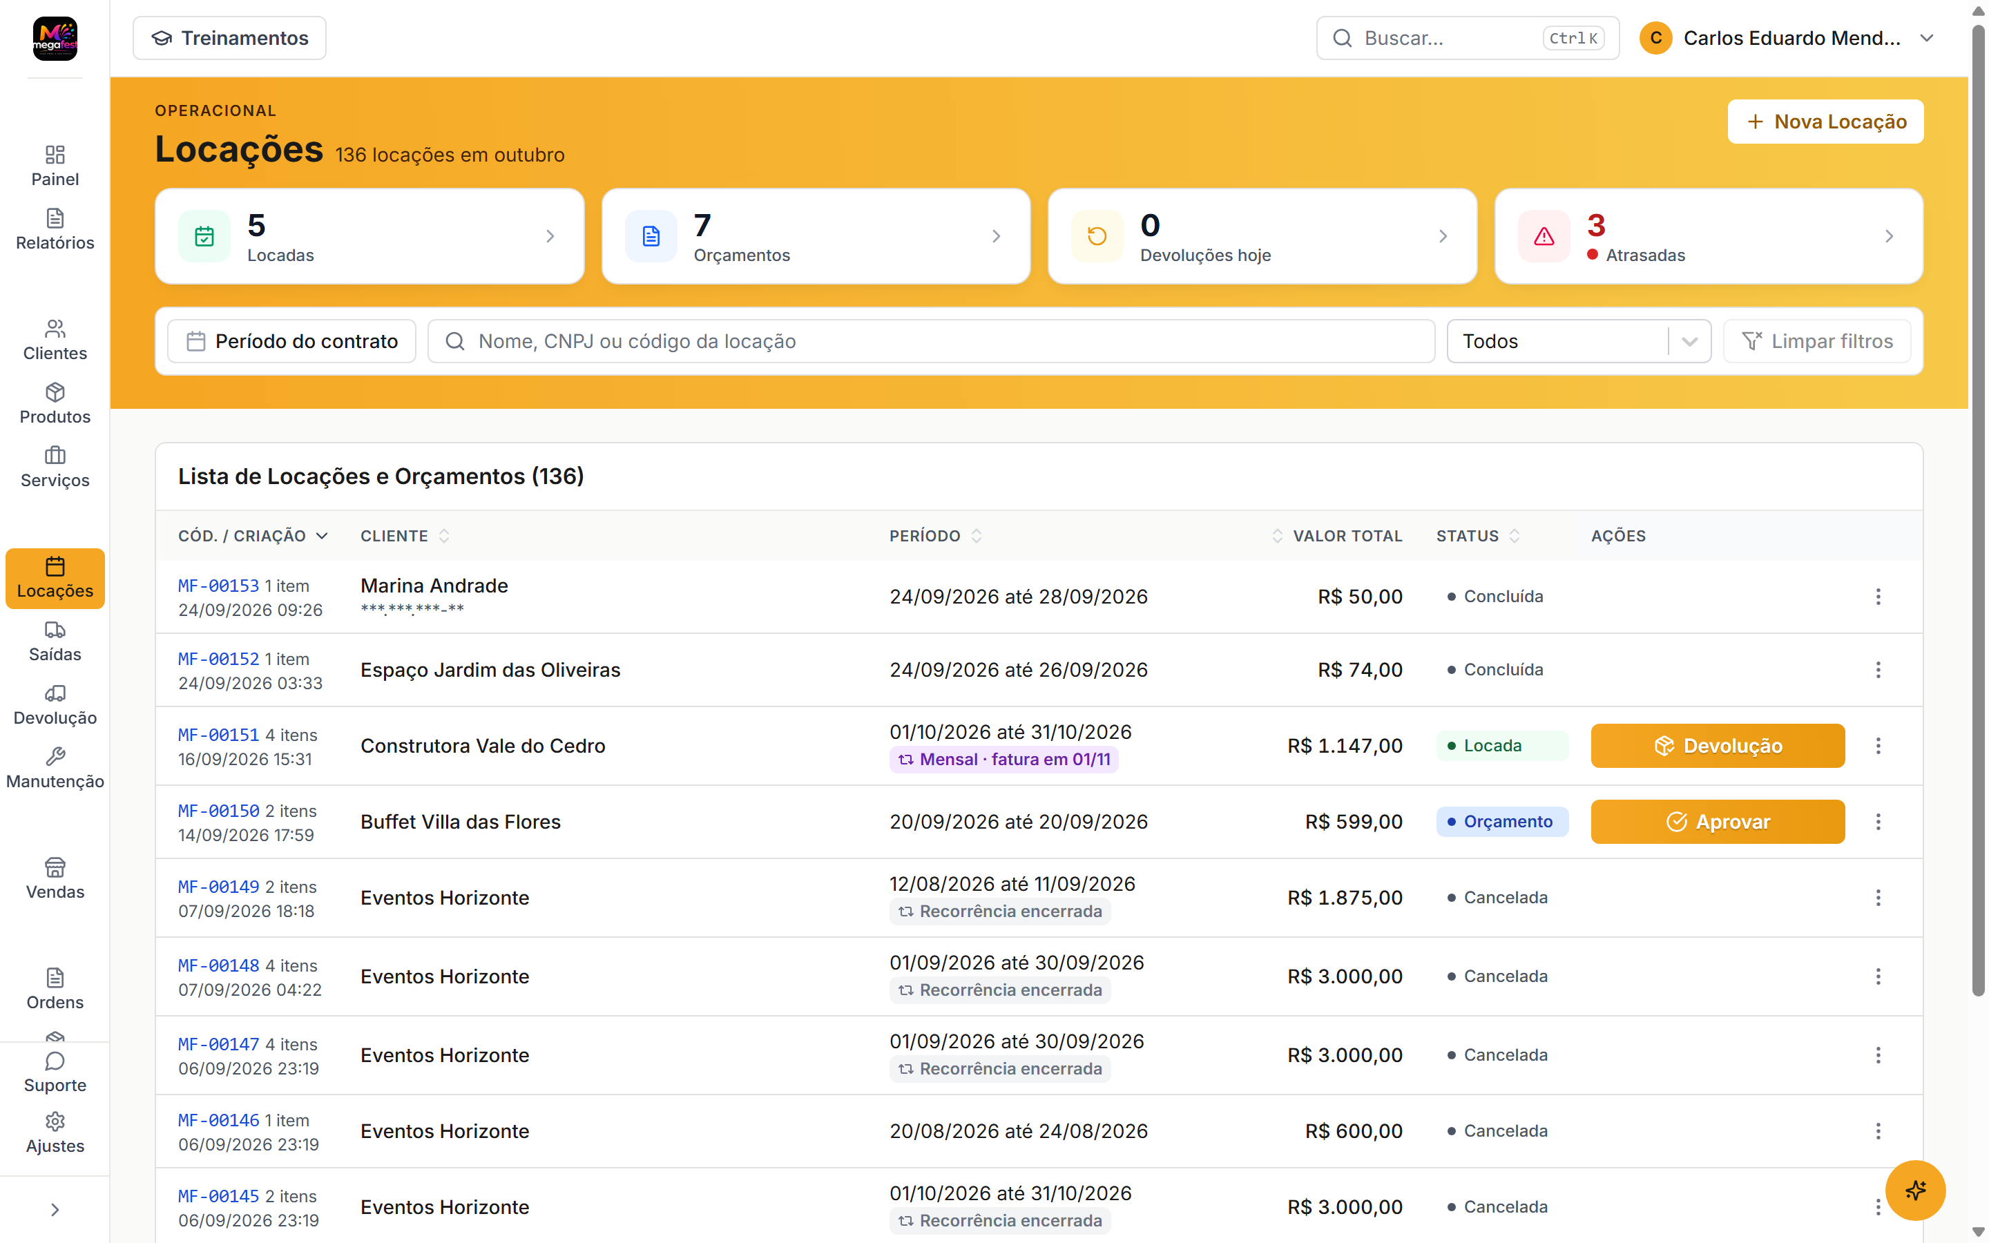This screenshot has height=1243, width=1989.
Task: Open Ordens document icon
Action: click(55, 989)
